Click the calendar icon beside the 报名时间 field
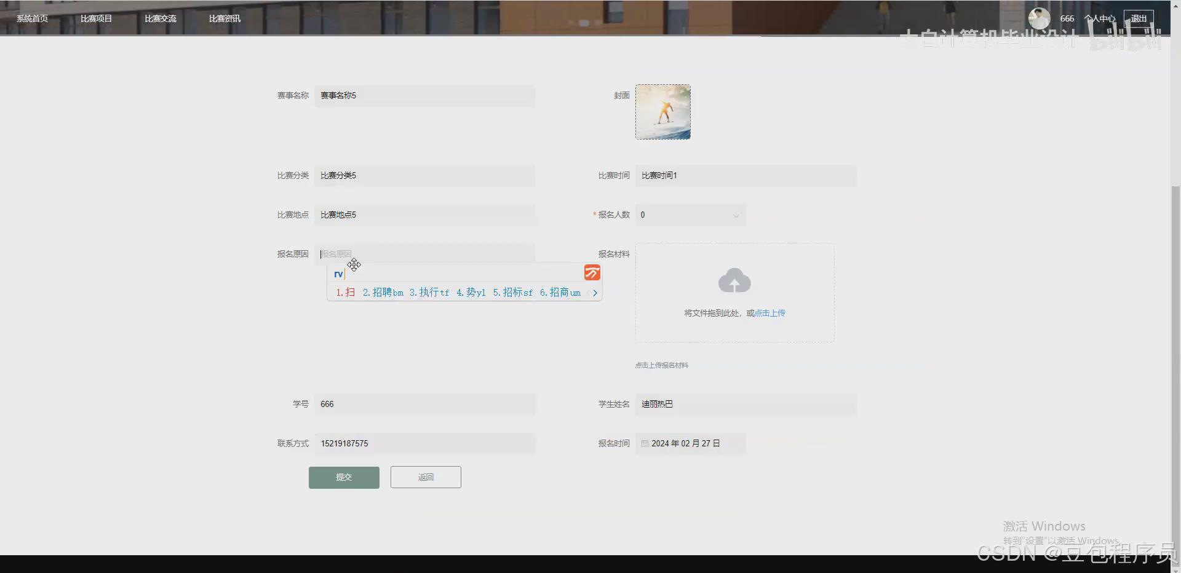 click(x=645, y=443)
